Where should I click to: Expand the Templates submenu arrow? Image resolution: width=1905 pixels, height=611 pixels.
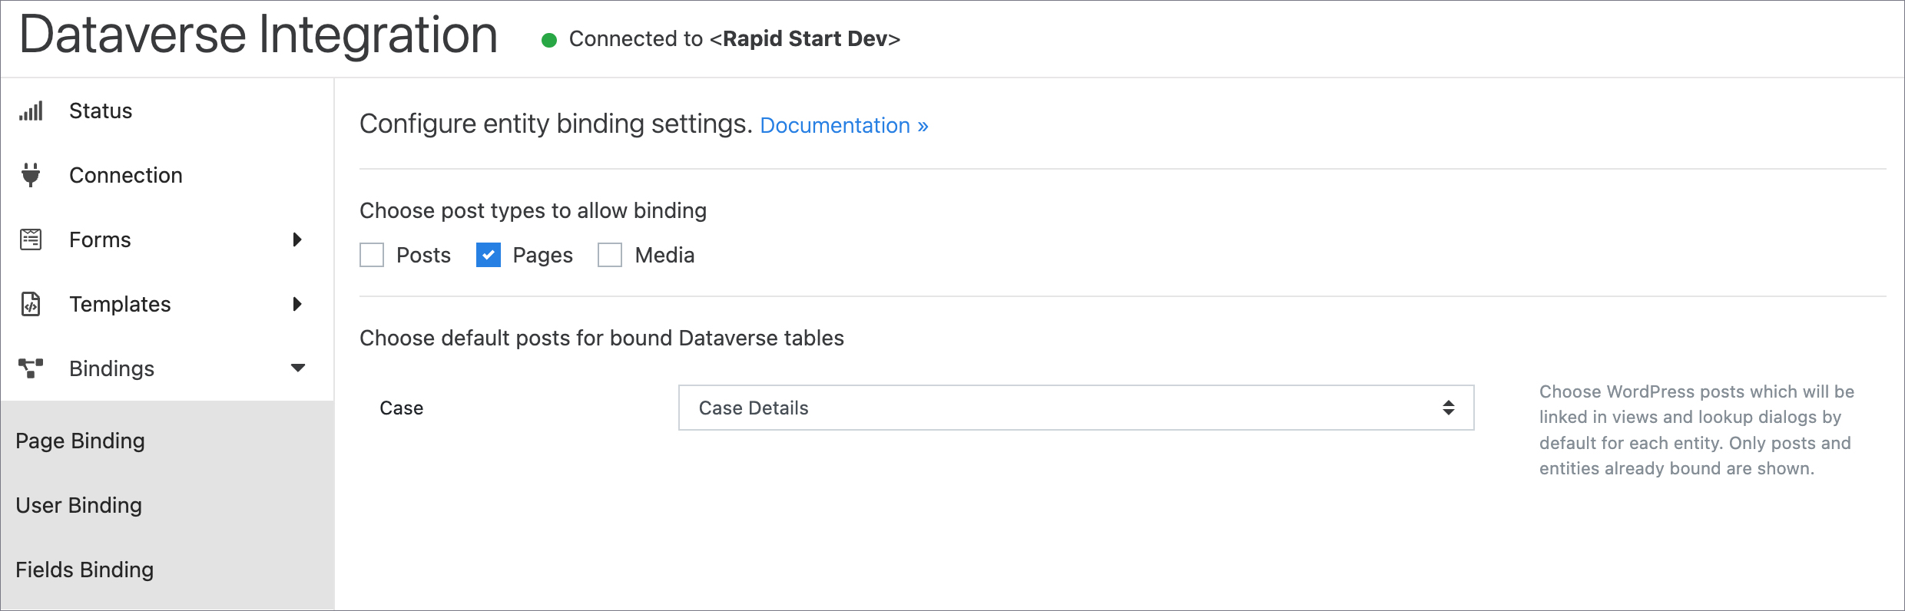pyautogui.click(x=298, y=304)
